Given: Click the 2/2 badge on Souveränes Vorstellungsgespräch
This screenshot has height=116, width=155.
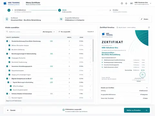Looking at the screenshot, I should pyautogui.click(x=51, y=66).
